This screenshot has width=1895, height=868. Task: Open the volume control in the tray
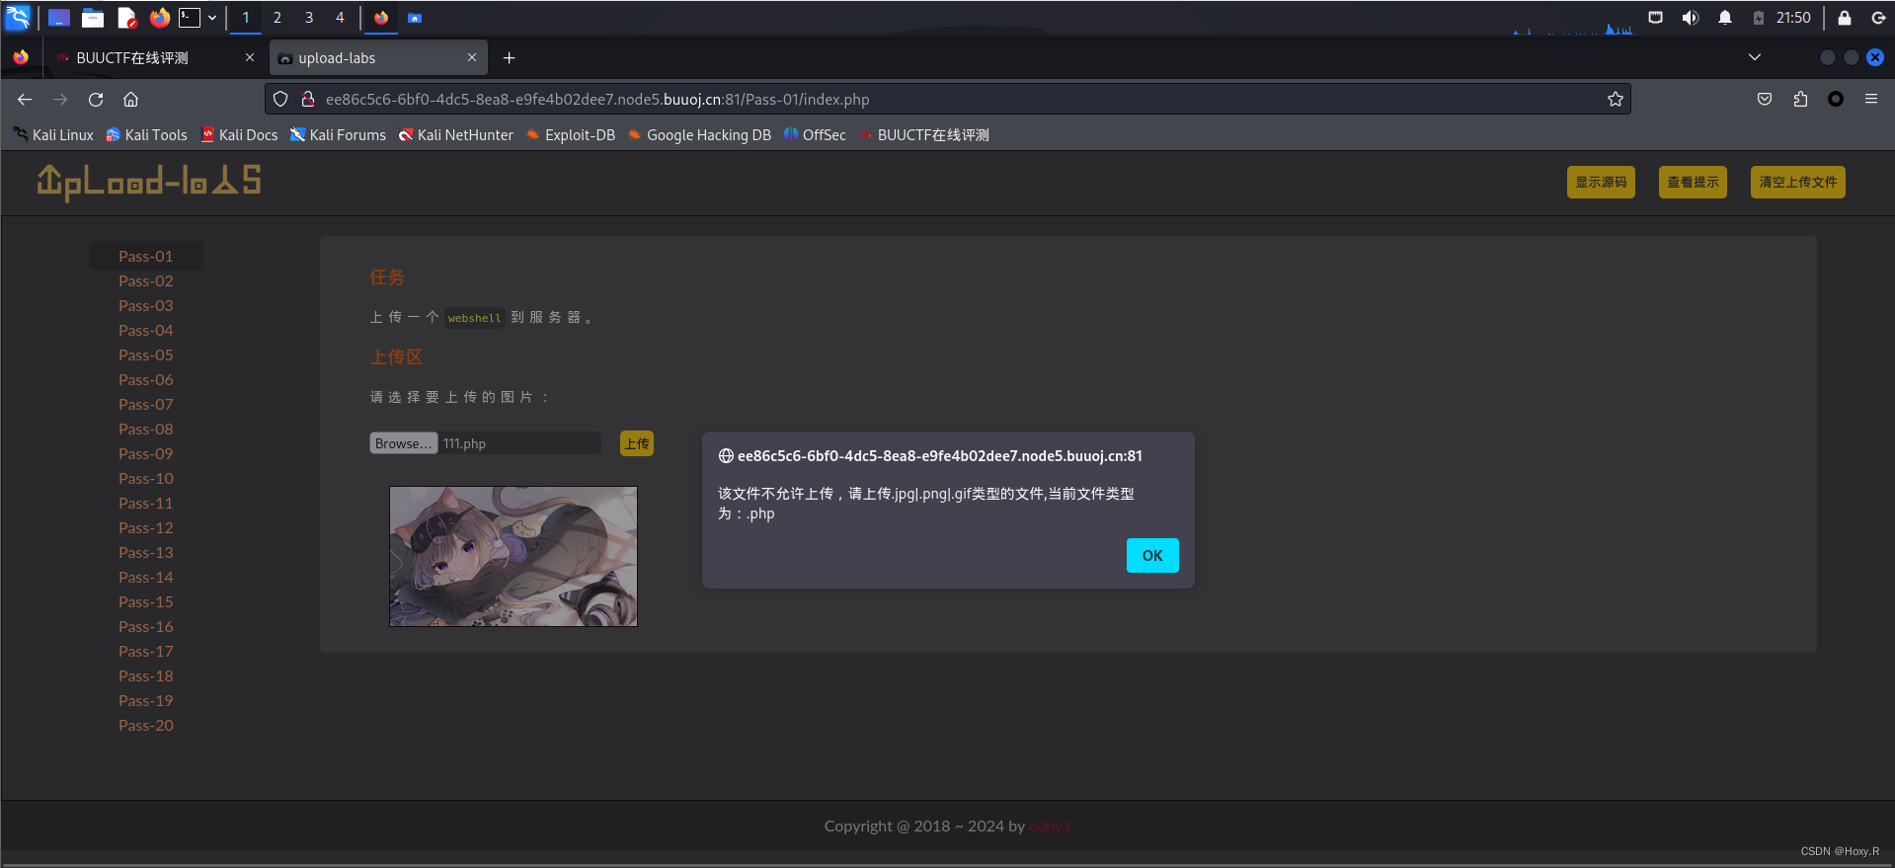tap(1691, 18)
